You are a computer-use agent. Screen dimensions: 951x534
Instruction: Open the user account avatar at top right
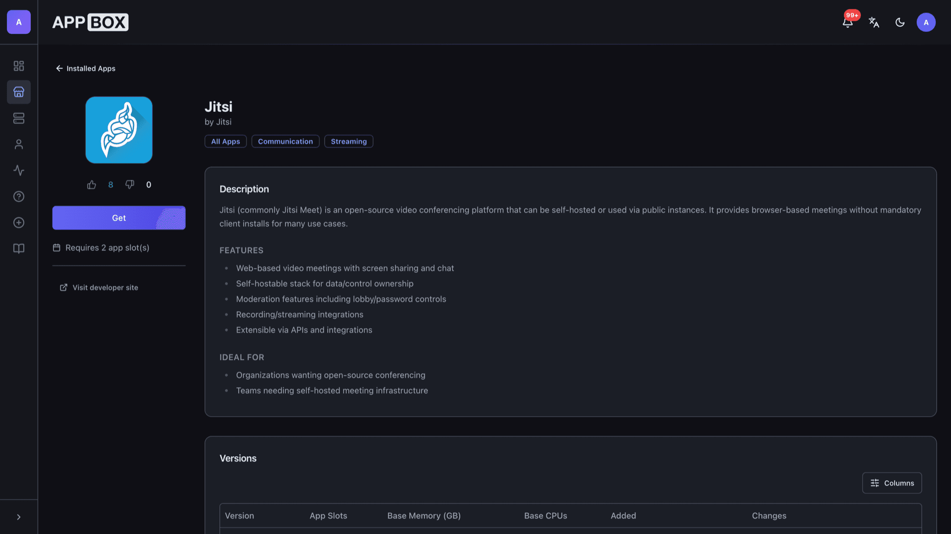(x=926, y=22)
